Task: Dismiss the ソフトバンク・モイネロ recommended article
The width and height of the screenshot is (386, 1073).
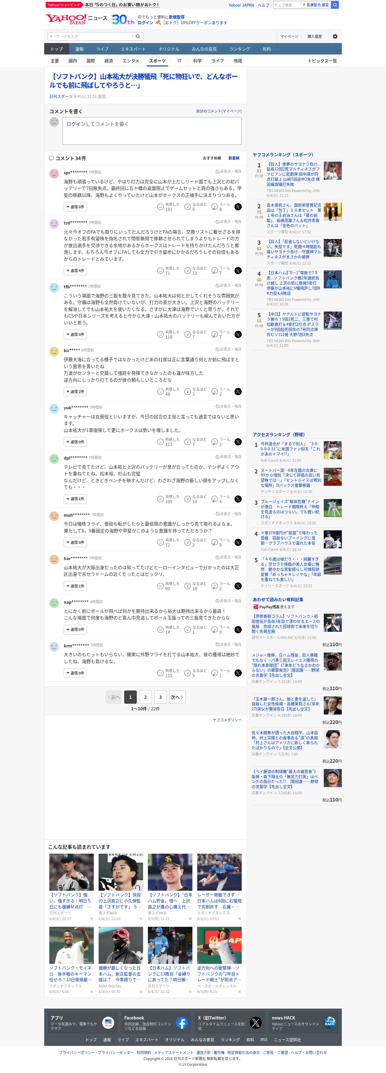Action: pos(91,992)
